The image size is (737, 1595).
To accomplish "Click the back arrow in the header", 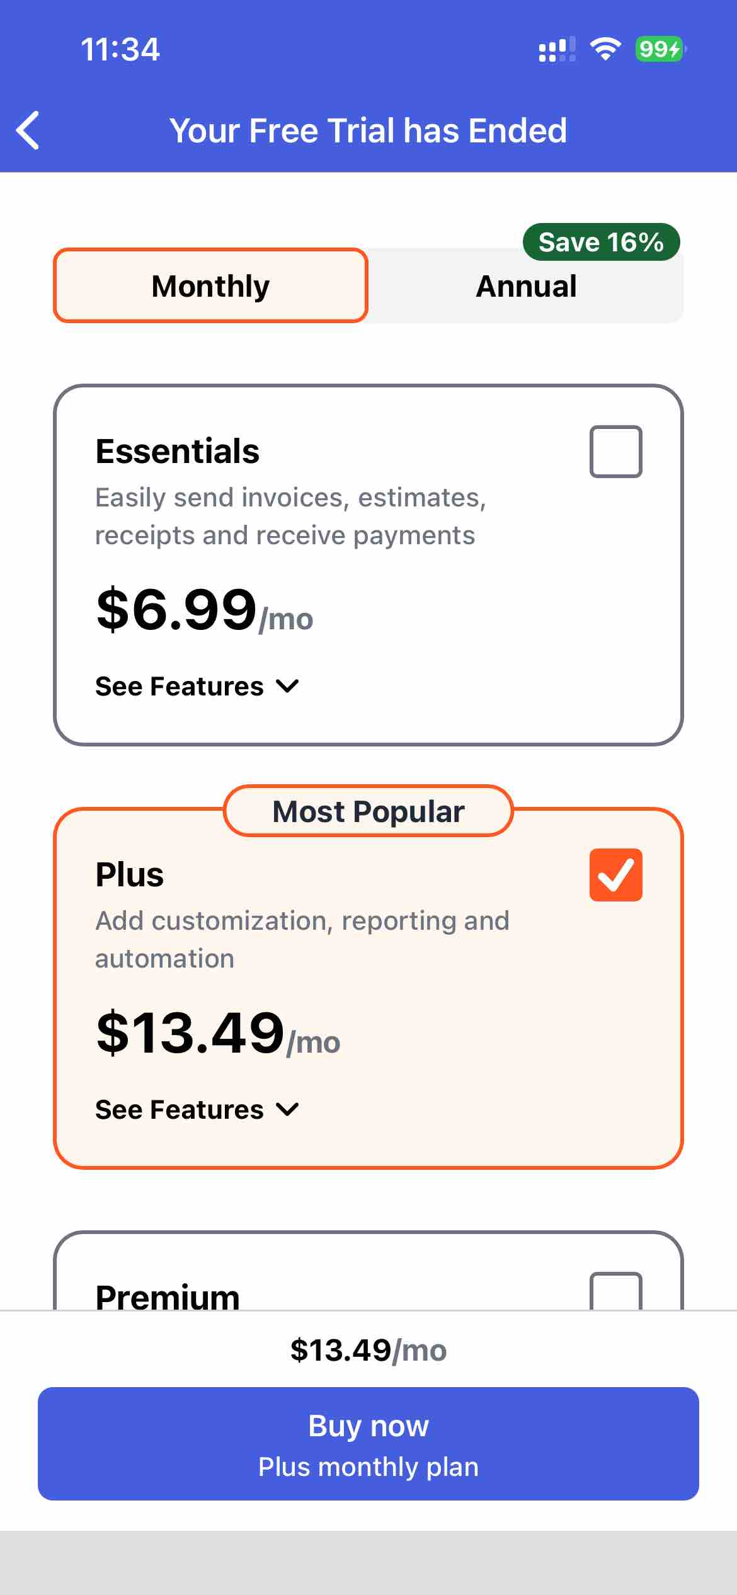I will point(28,131).
